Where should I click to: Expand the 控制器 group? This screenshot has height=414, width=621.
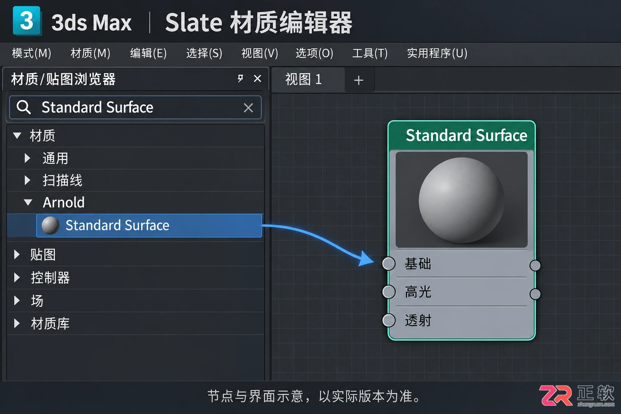17,277
